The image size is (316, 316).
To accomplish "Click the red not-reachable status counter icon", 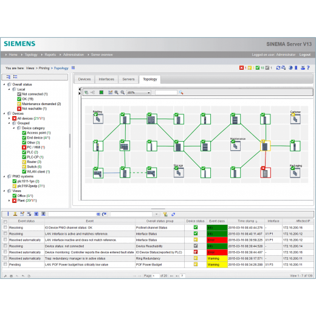I will [x=241, y=68].
